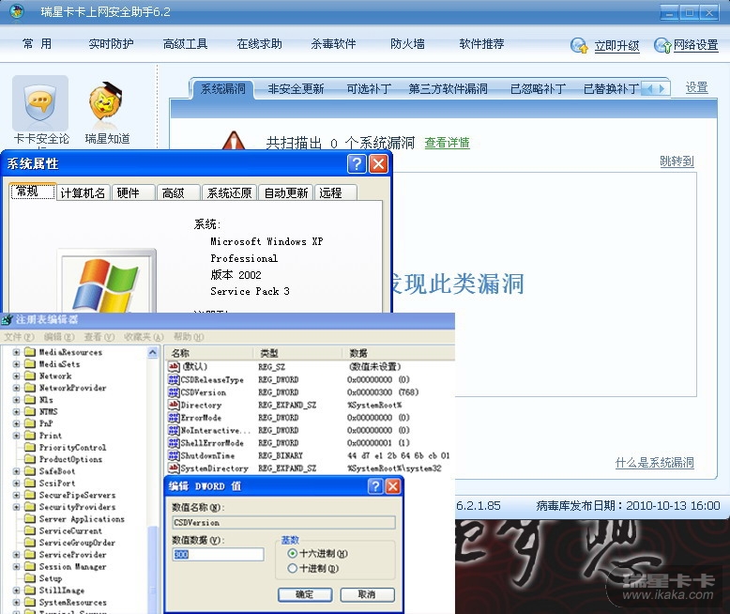The height and width of the screenshot is (614, 730).
Task: Select the Directory string value icon
Action: pyautogui.click(x=174, y=405)
